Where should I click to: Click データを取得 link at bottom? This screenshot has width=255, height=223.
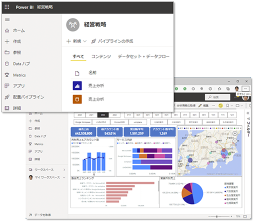[x=39, y=215]
